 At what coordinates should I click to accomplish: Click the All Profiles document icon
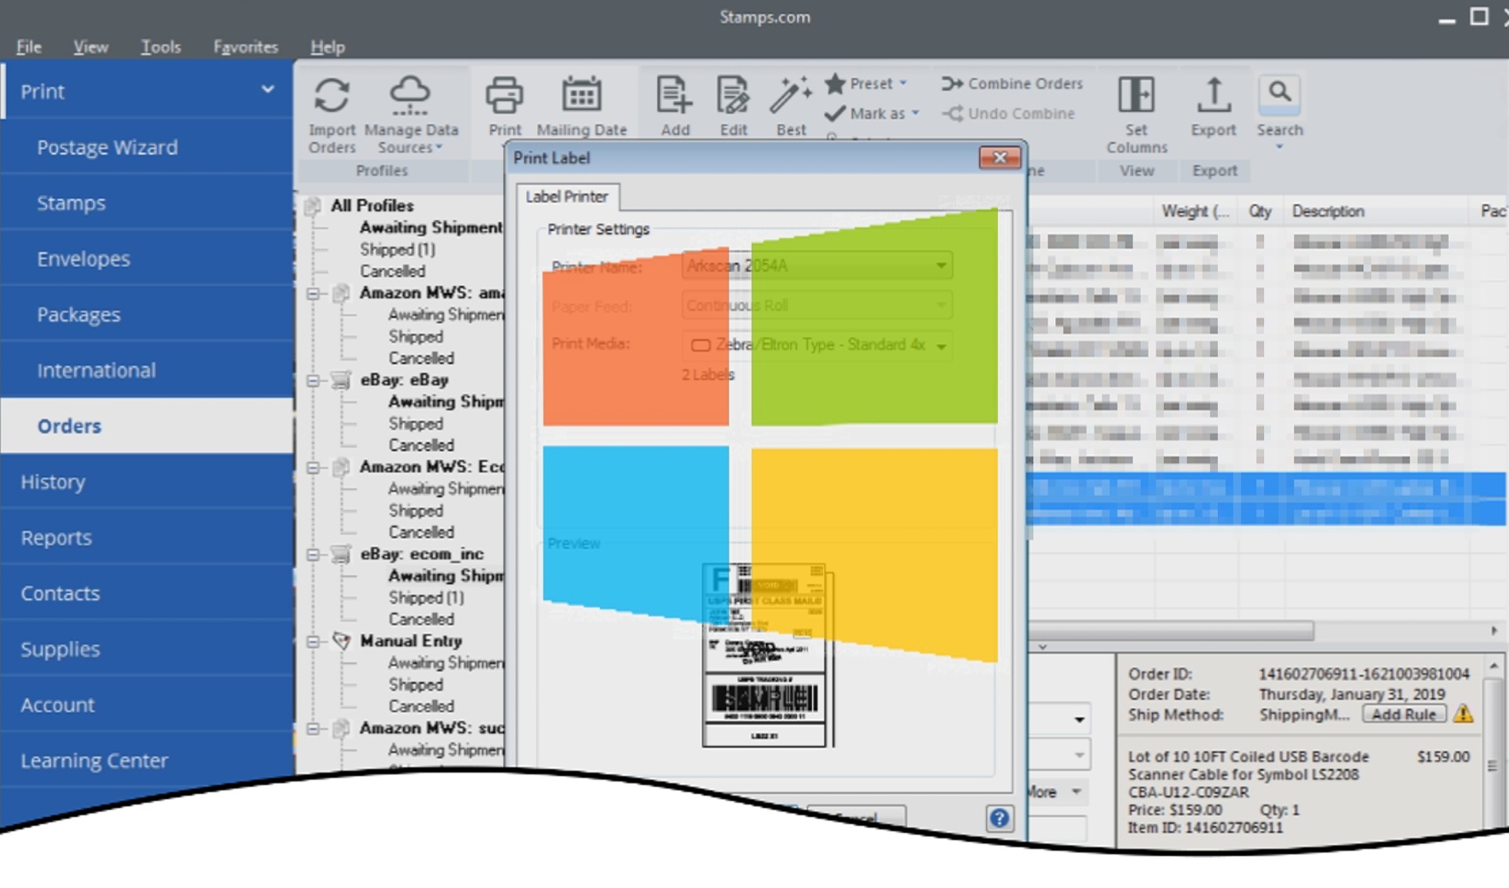pos(312,206)
